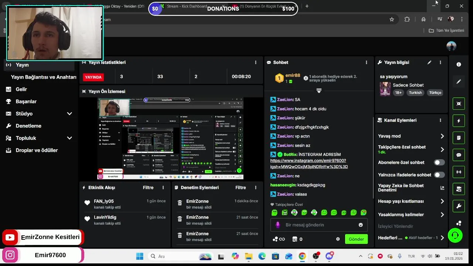Open info icon in right sidebar

pos(459,64)
